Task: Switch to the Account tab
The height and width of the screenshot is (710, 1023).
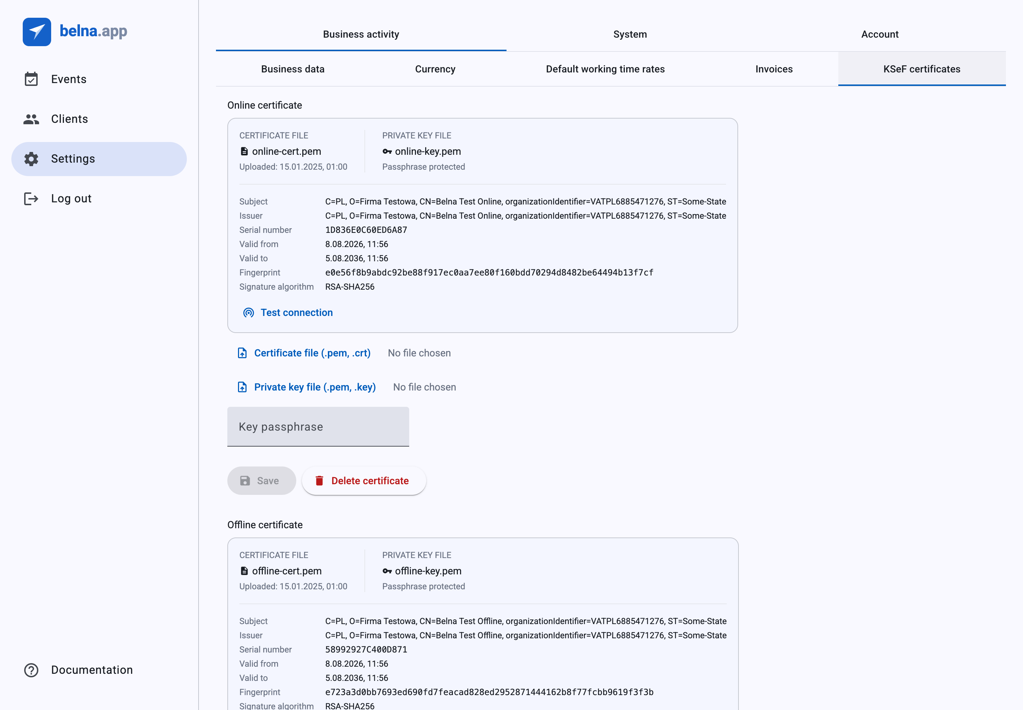Action: pos(879,34)
